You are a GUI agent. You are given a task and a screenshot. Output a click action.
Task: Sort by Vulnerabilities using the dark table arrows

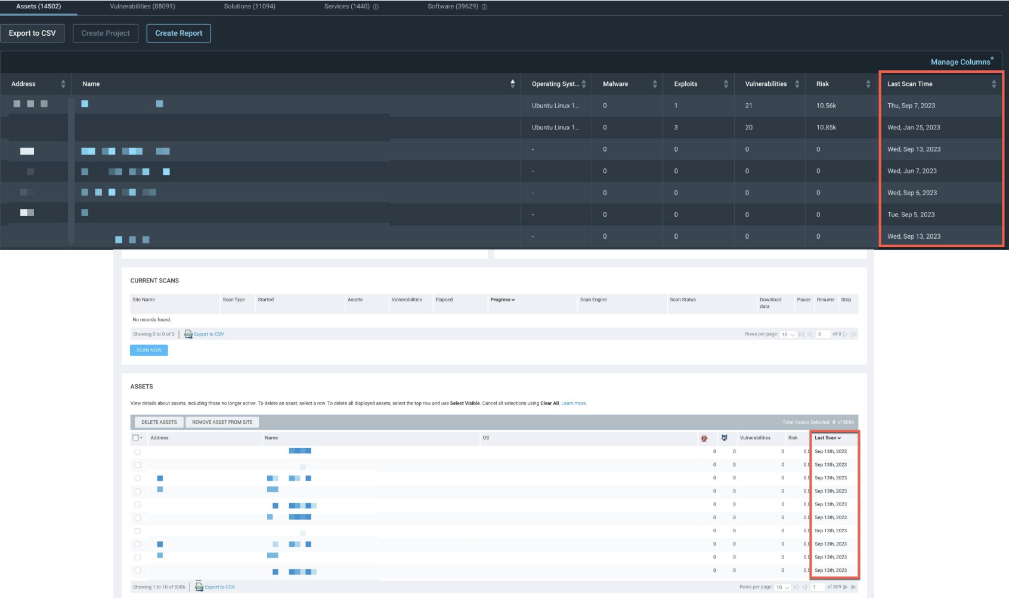pyautogui.click(x=797, y=84)
